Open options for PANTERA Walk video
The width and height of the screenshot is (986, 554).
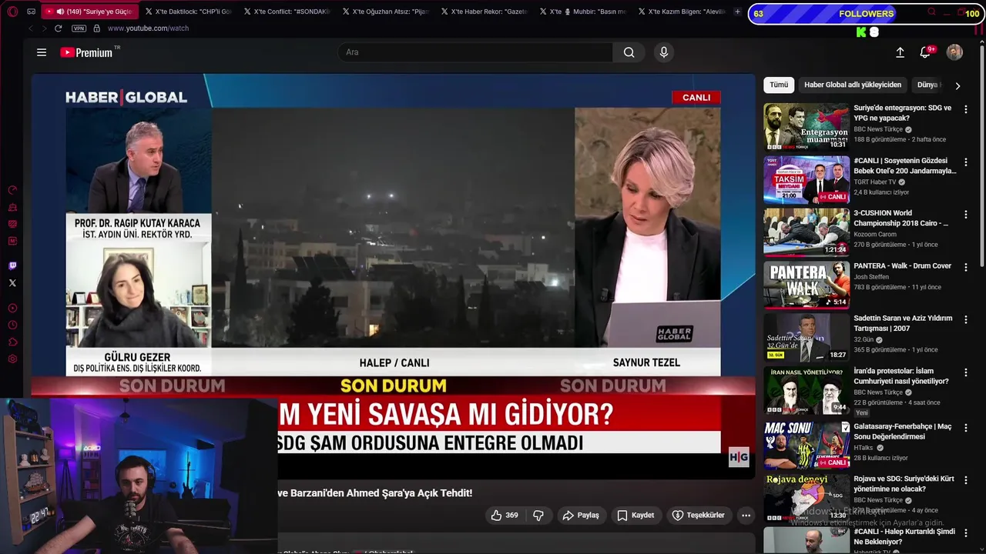pyautogui.click(x=965, y=268)
